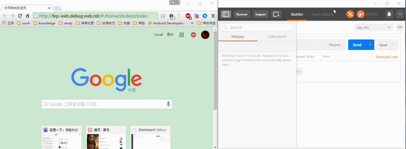The image size is (406, 149).
Task: Click the Params button
Action: click(x=335, y=45)
